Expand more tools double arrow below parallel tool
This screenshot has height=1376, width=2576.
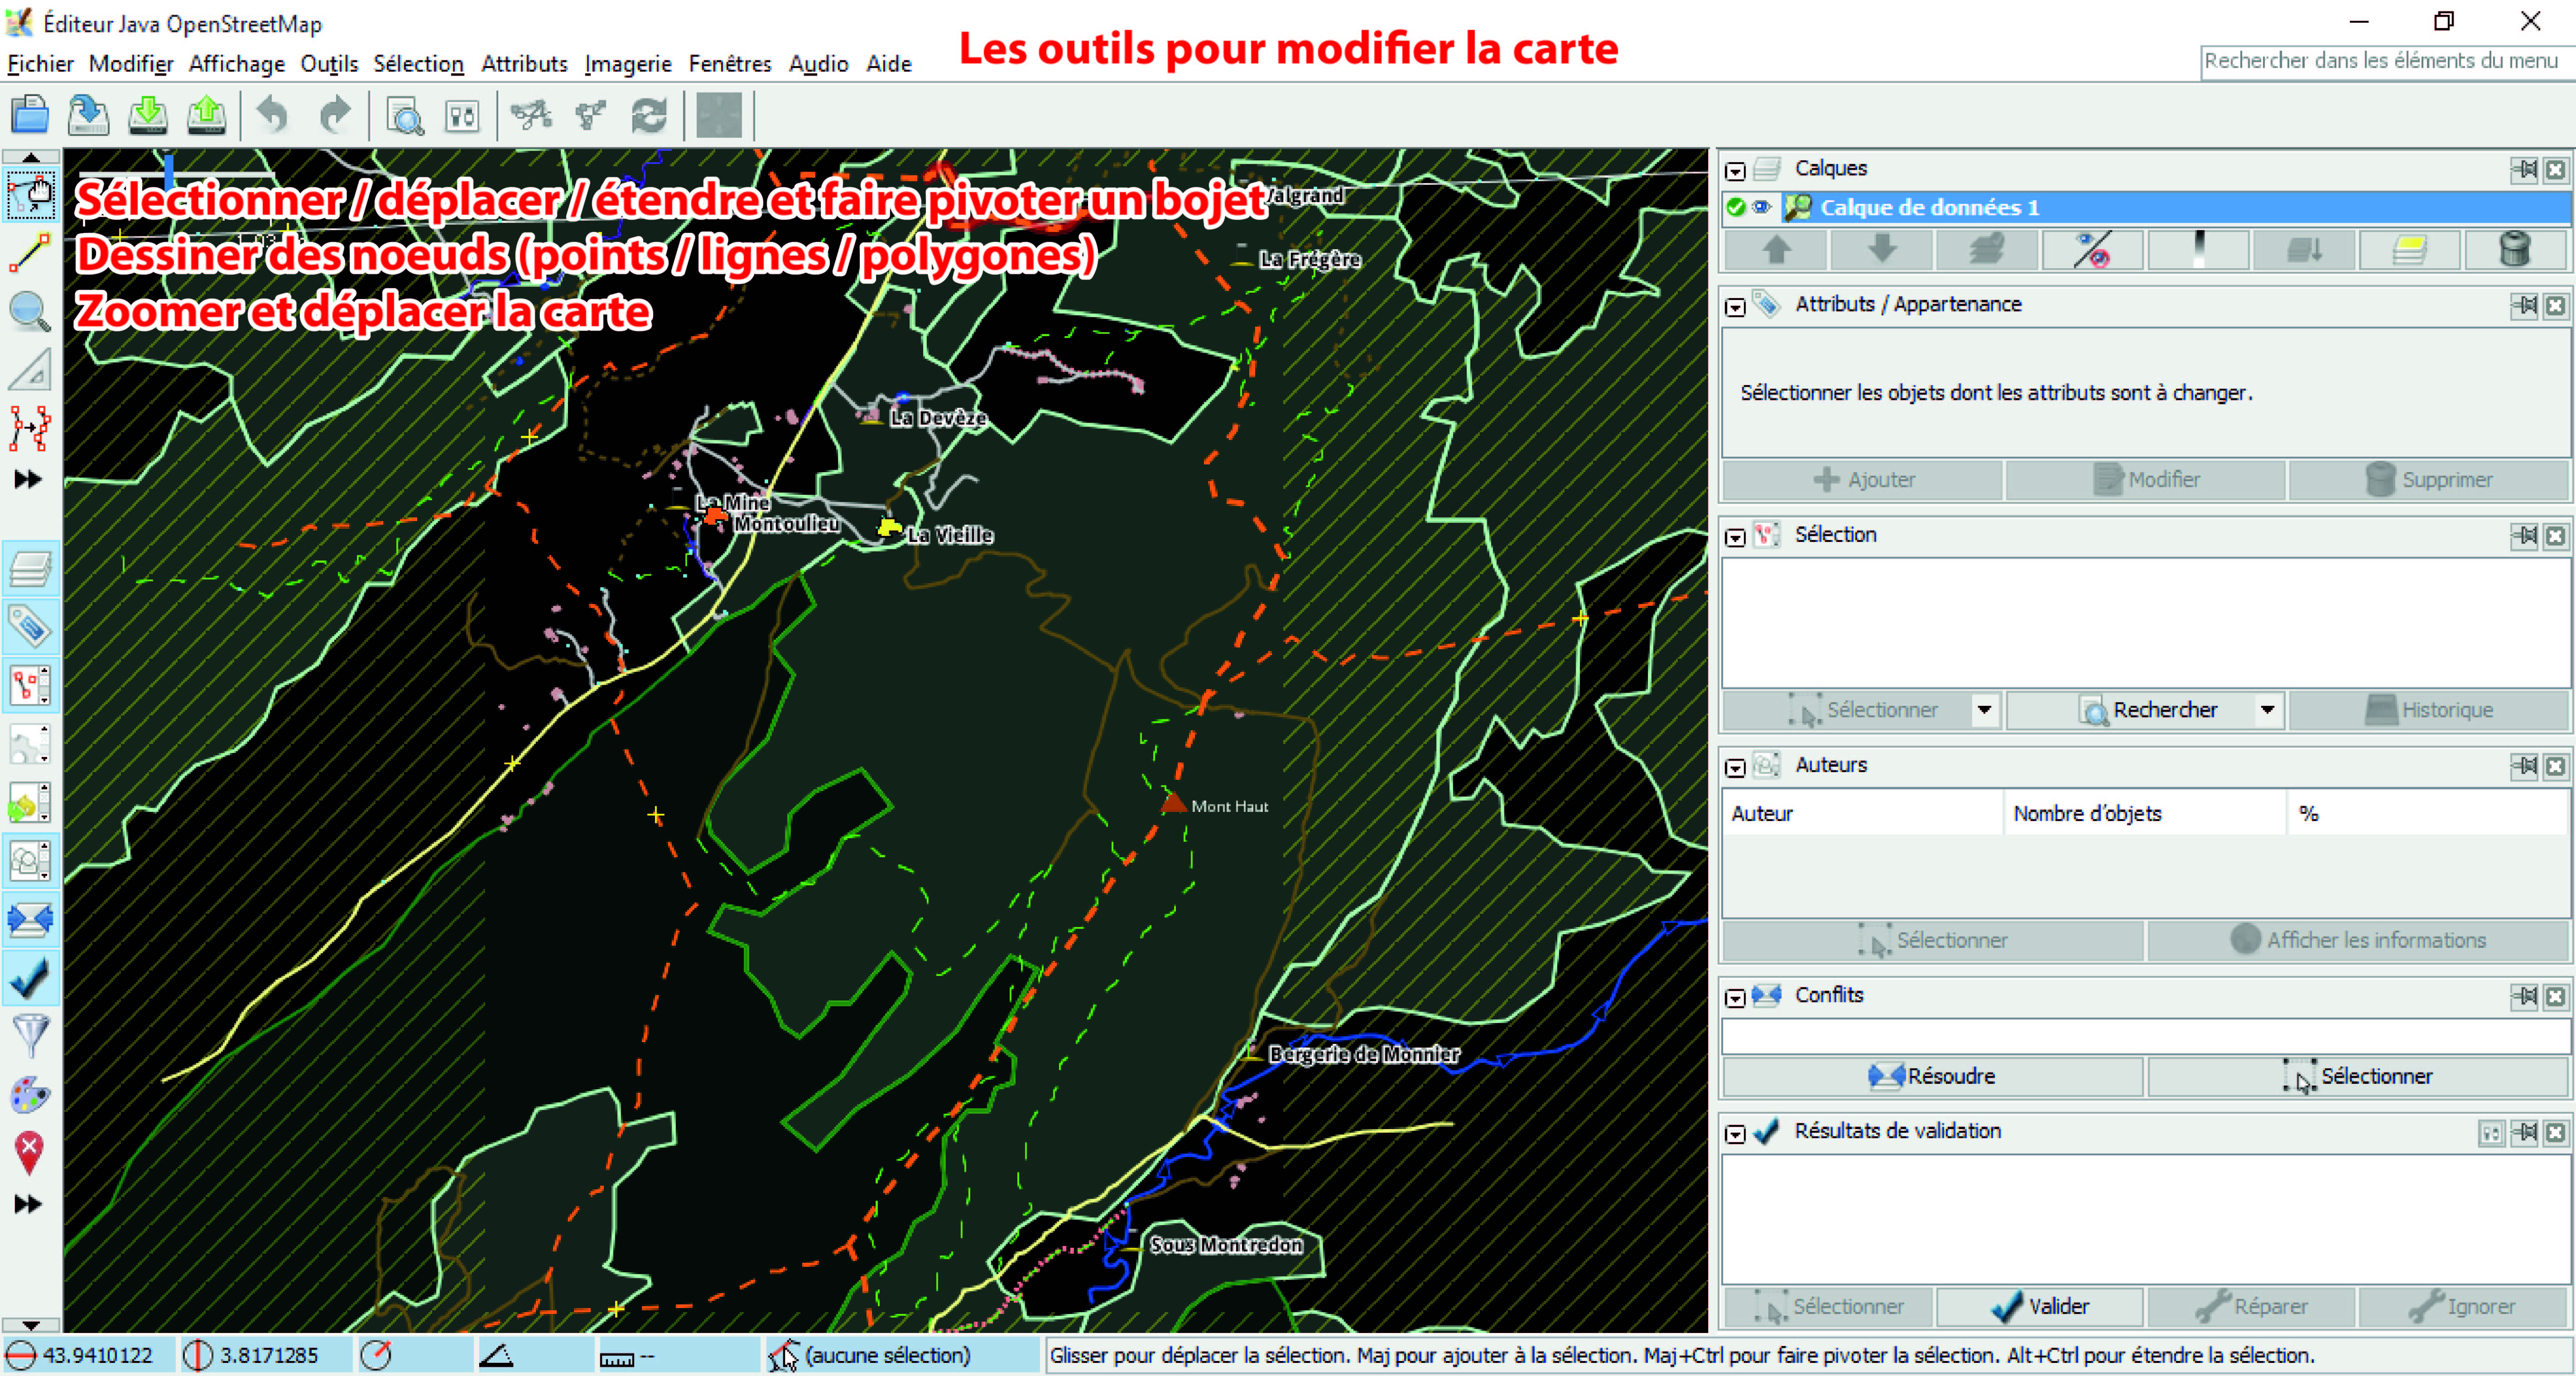tap(28, 479)
